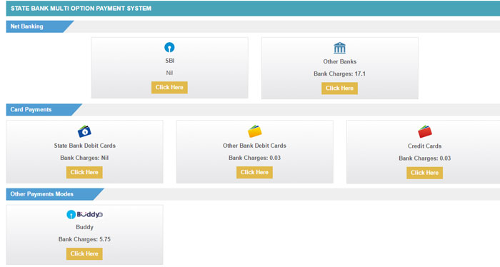Click the State Bank Multi Option Payment System title
Viewport: 500px width, 267px height.
click(x=81, y=9)
